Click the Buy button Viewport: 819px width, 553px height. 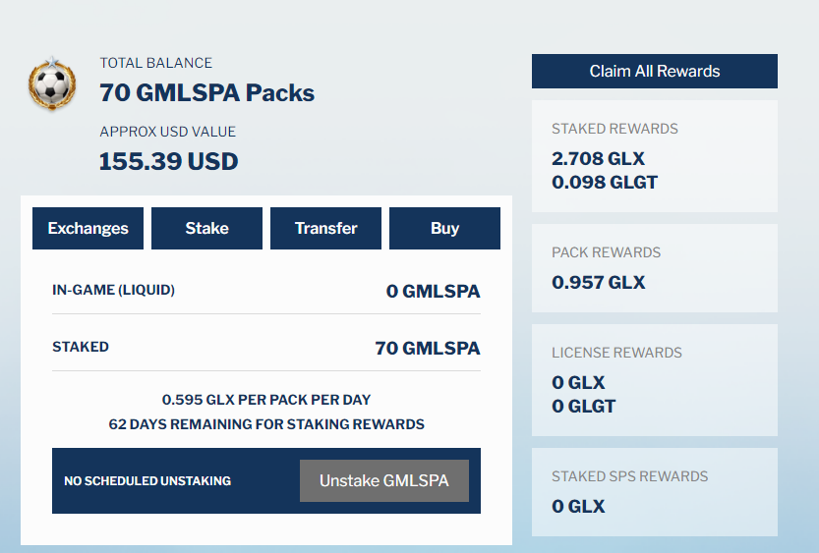click(444, 228)
